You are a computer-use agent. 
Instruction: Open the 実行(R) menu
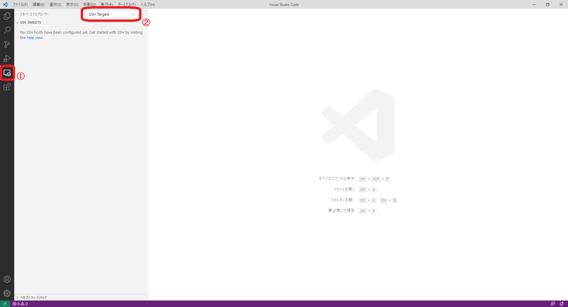[x=106, y=4]
